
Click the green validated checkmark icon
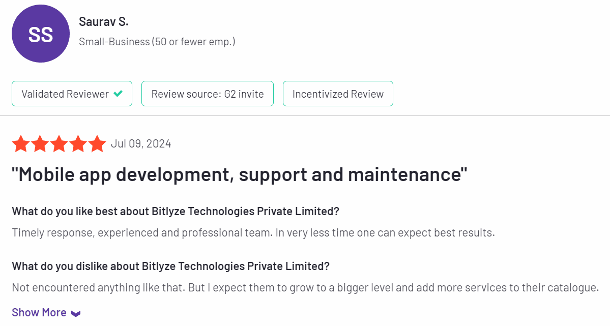point(118,94)
